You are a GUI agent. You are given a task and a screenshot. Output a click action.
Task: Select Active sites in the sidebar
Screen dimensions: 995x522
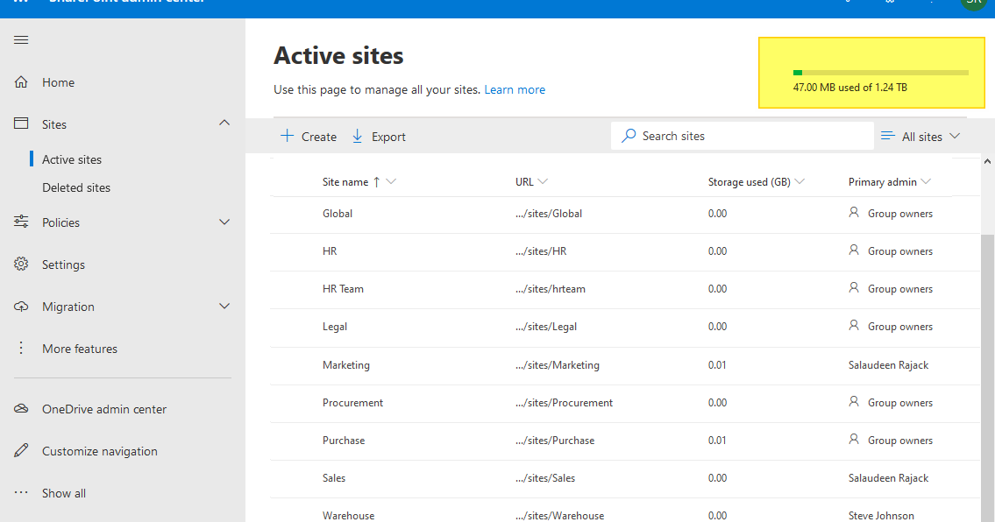72,159
